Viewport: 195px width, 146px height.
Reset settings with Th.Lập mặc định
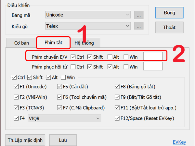pos(25,140)
